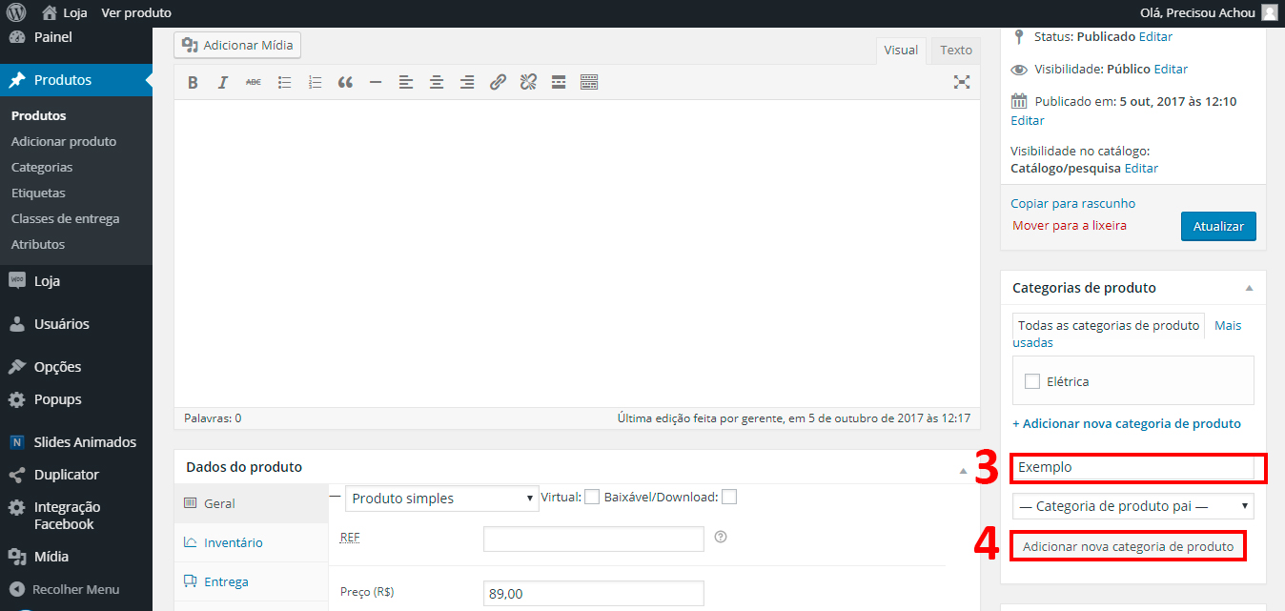This screenshot has height=611, width=1285.
Task: Insert a bulleted list
Action: point(284,83)
